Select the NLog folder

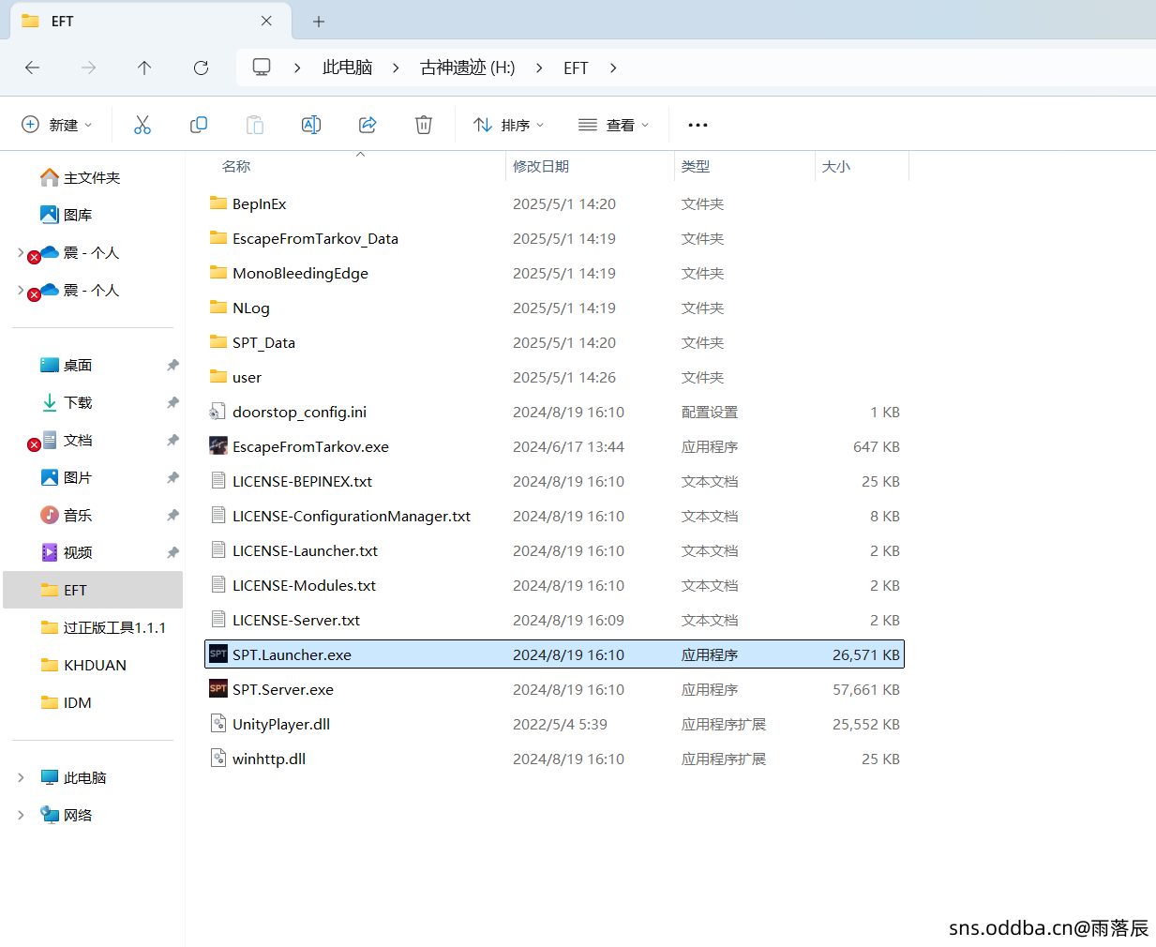[x=554, y=308]
